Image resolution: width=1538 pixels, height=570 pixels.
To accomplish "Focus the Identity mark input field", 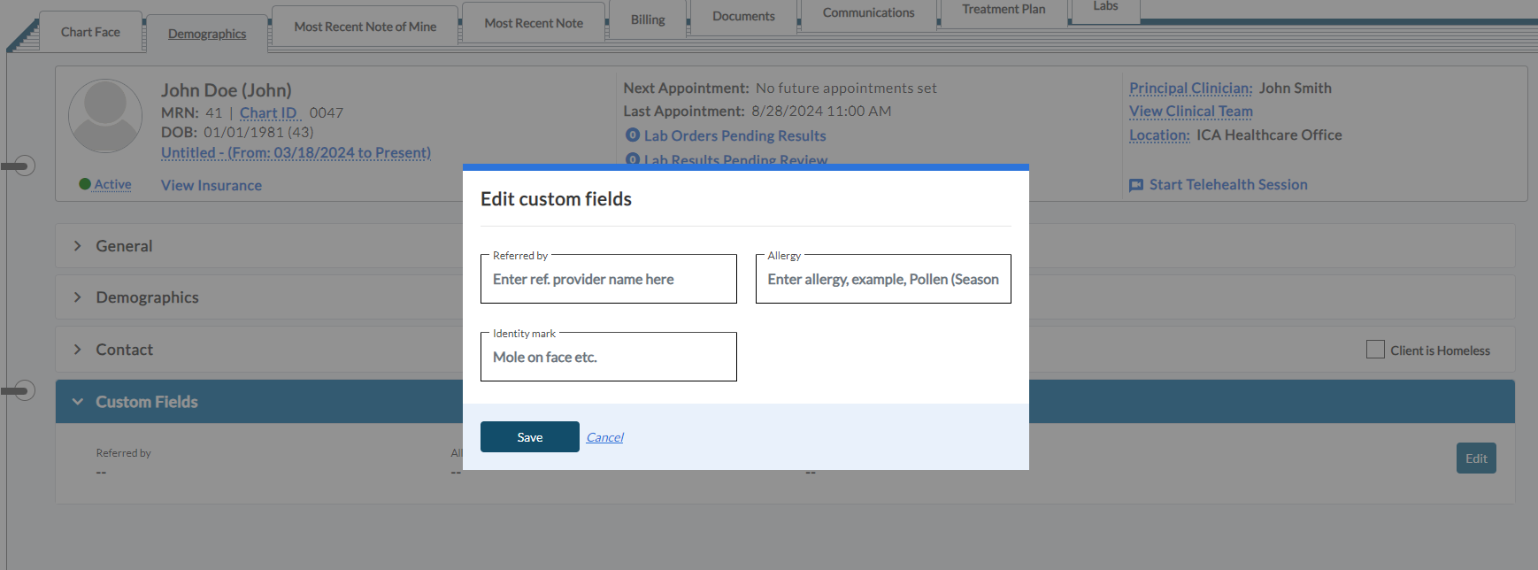I will [609, 358].
